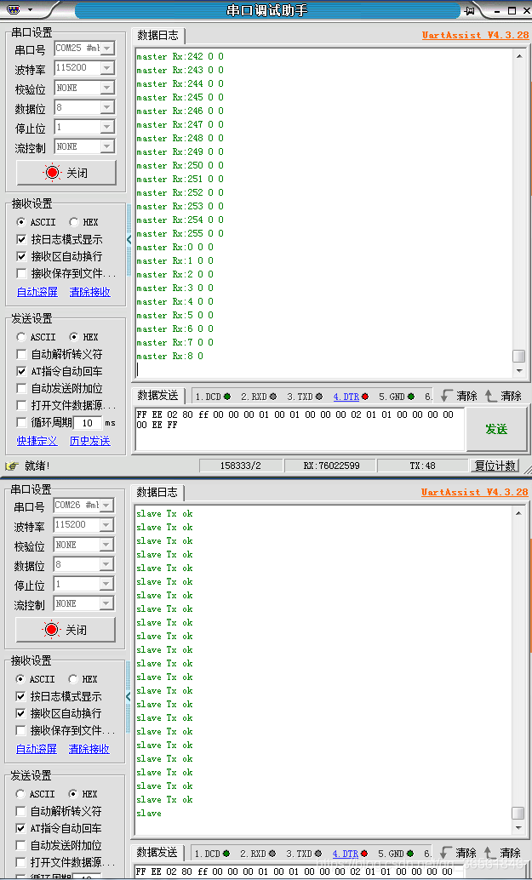Select HEX receive mode in bottom window
Viewport: 532px width, 880px height.
[73, 679]
